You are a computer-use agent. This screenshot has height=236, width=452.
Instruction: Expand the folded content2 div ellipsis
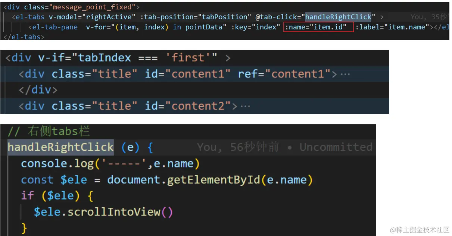pyautogui.click(x=245, y=106)
